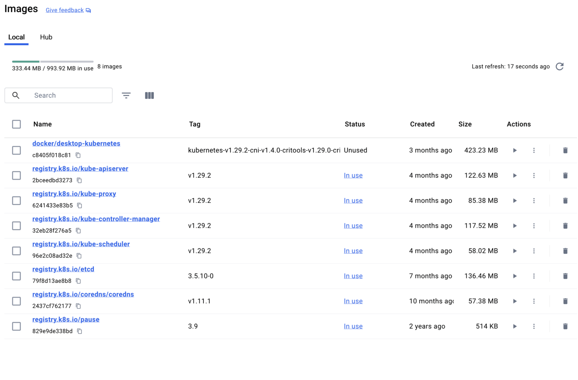
Task: Delete the pause image
Action: (x=565, y=326)
